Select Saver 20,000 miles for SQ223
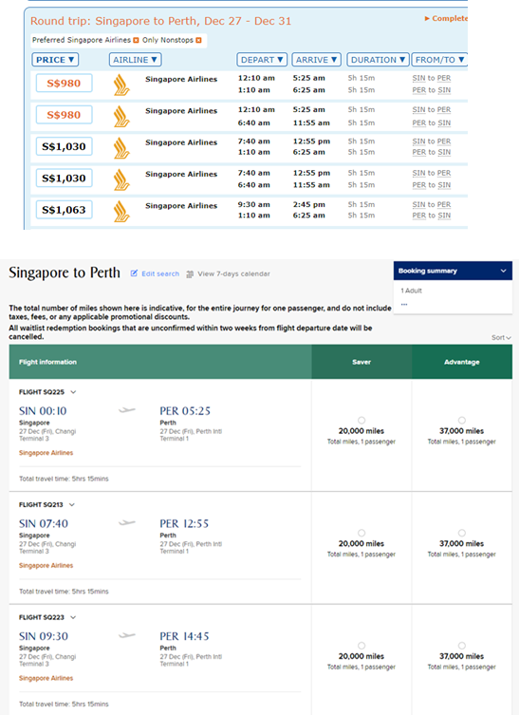Viewport: 519px width, 715px height. tap(361, 646)
